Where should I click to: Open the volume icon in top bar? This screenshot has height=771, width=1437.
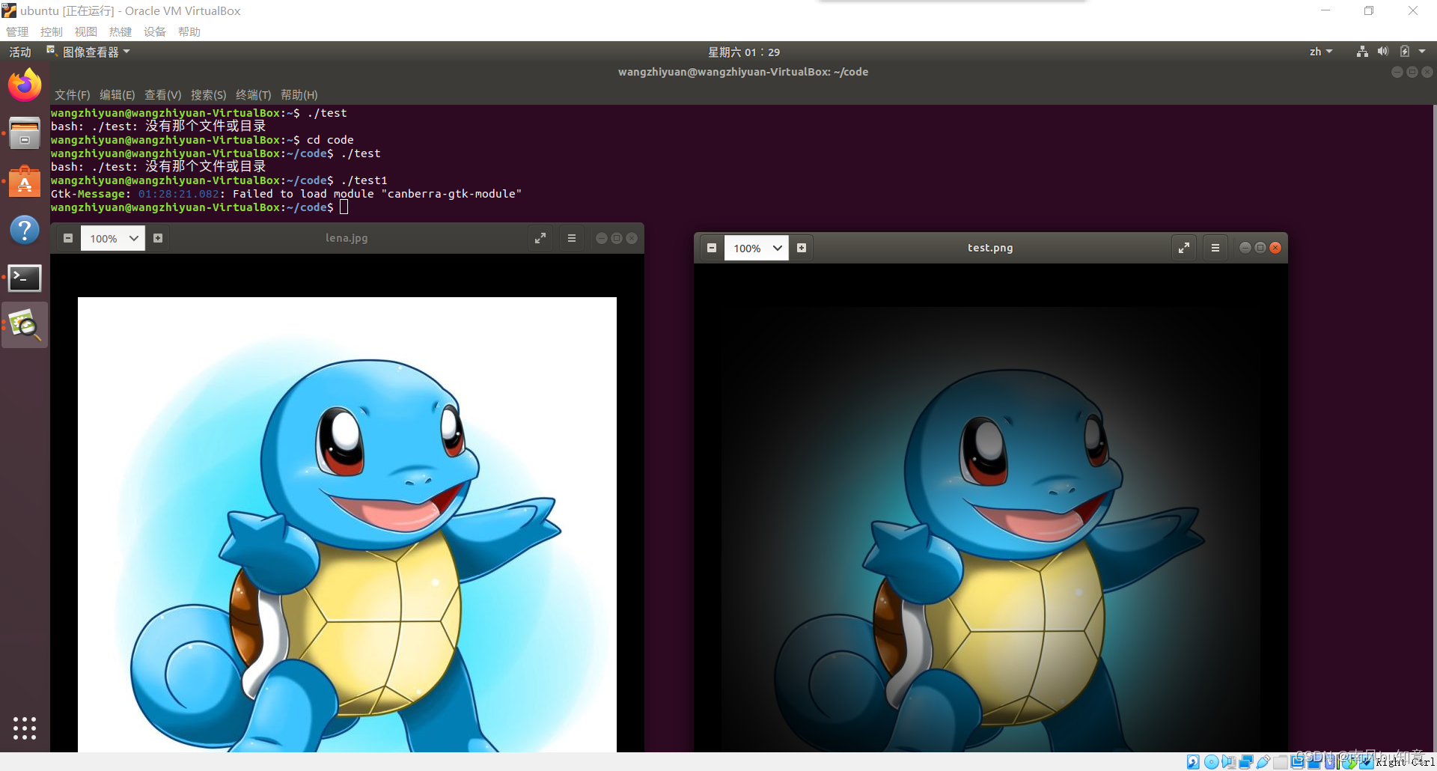1383,52
